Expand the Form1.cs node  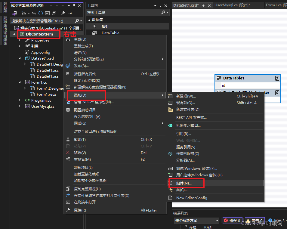19,82
